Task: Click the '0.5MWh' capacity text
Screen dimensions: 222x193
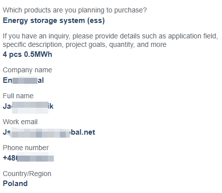Action: [x=38, y=54]
